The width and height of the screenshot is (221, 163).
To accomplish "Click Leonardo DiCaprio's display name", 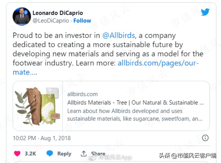I will [x=58, y=13].
